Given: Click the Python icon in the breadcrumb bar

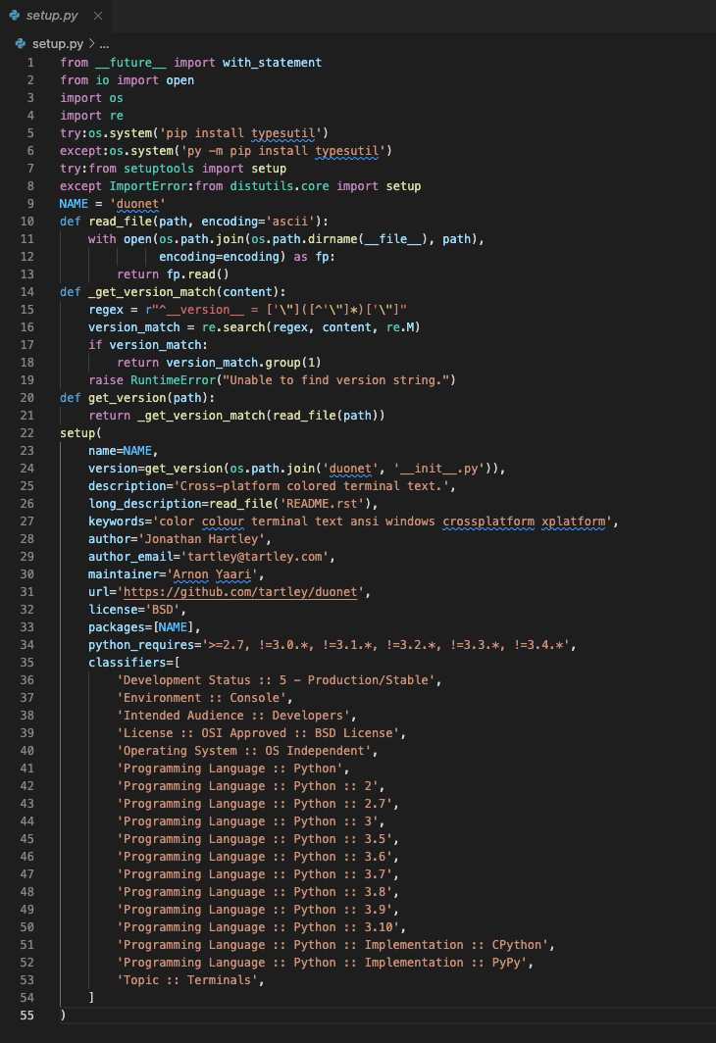Looking at the screenshot, I should 22,43.
